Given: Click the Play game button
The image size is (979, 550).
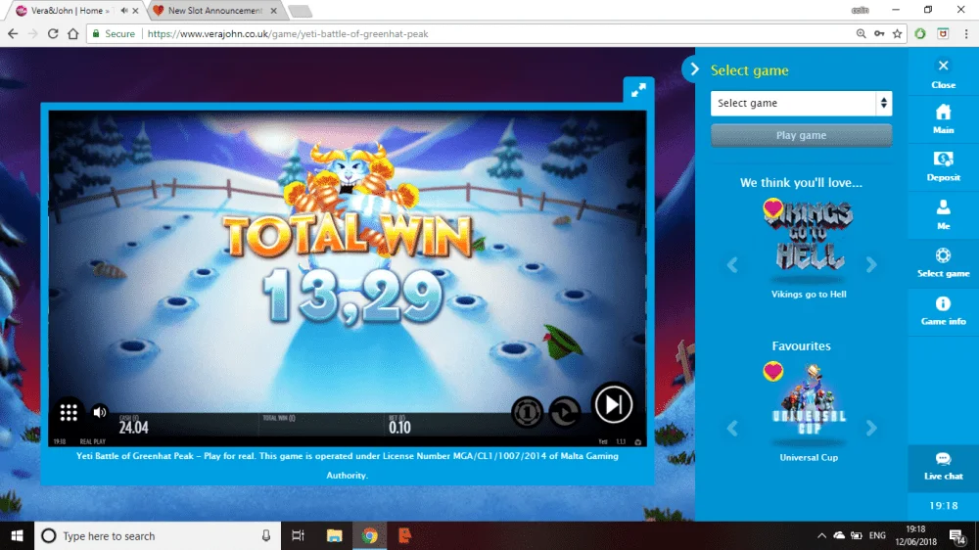Looking at the screenshot, I should [x=801, y=135].
